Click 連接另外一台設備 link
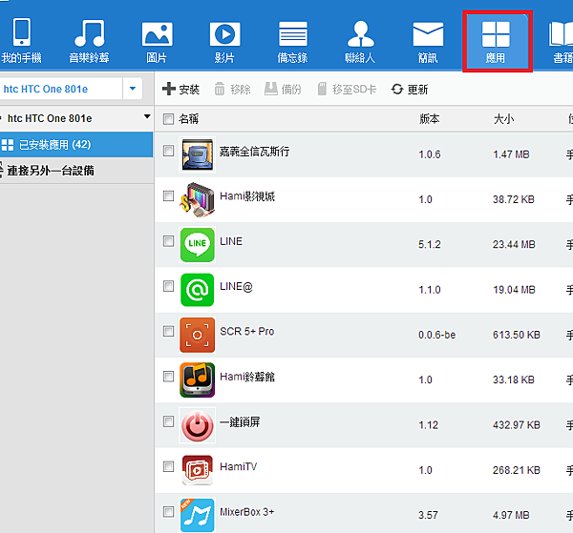The image size is (573, 533). [x=51, y=171]
